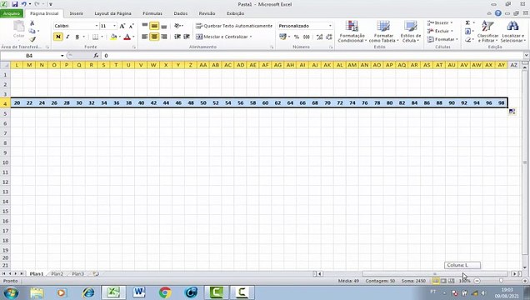The image size is (530, 300).
Task: Click the thousands separator (000) icon
Action: pyautogui.click(x=306, y=37)
